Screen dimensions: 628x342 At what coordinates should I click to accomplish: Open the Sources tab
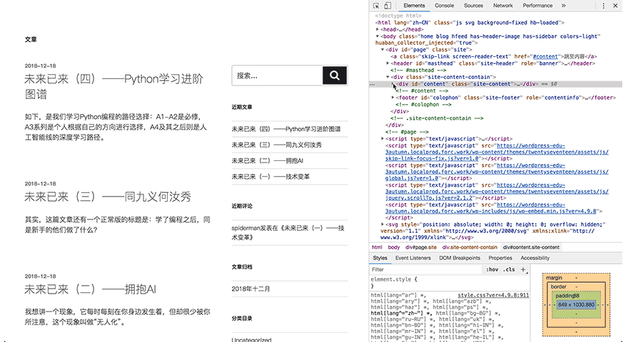click(x=473, y=6)
